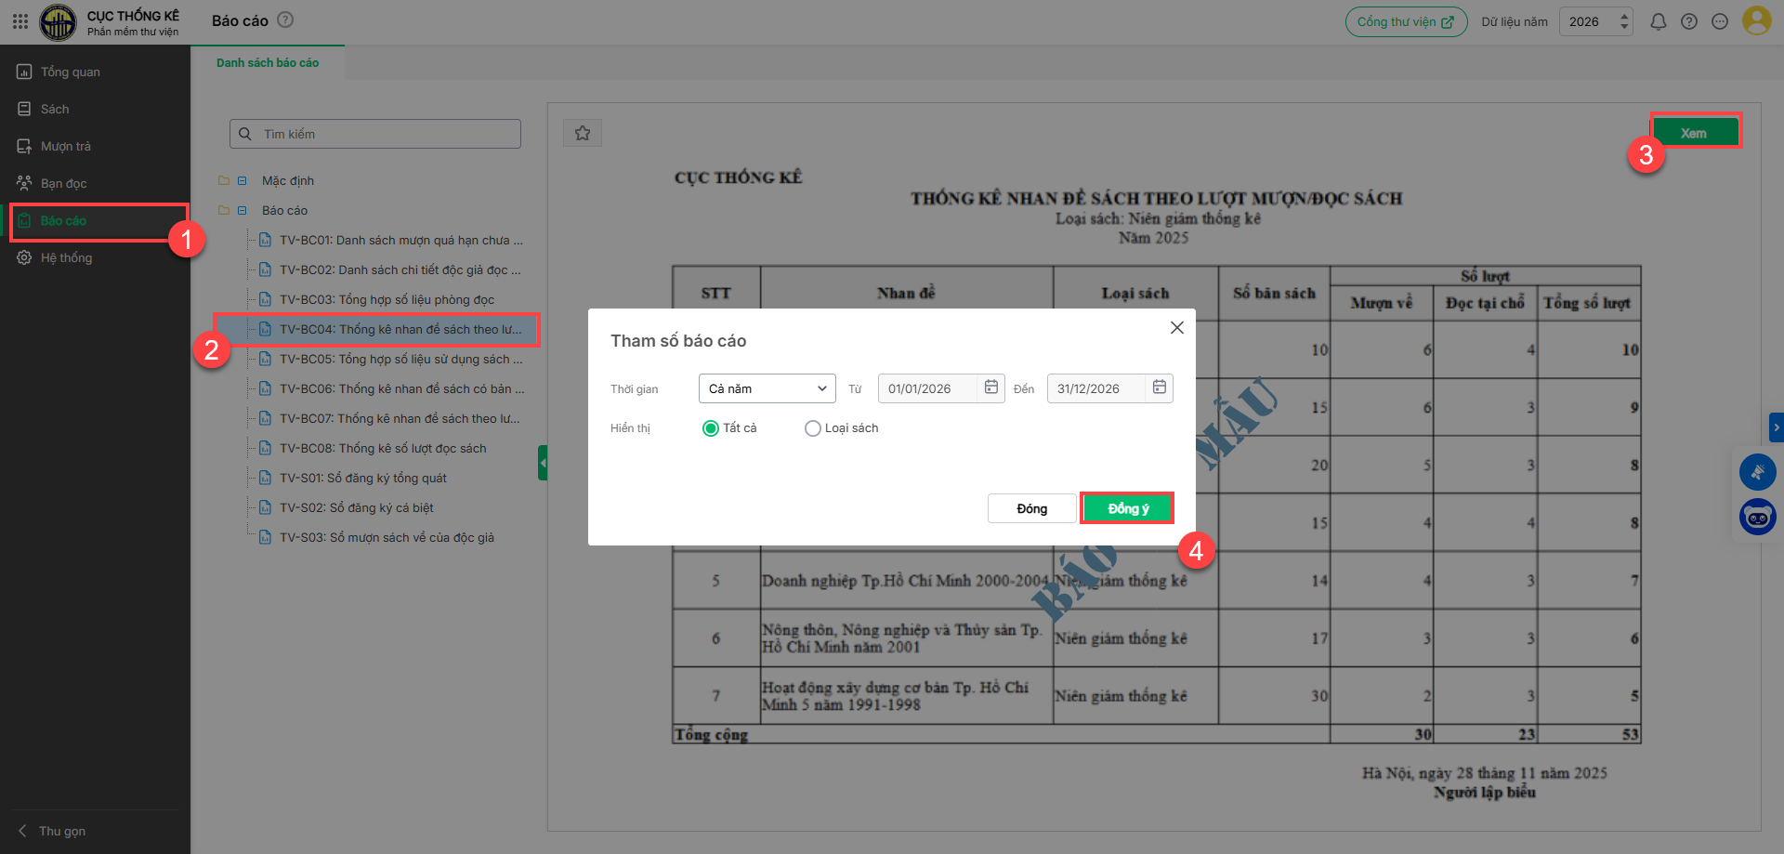
Task: Open calendar picker for end date
Action: 1160,388
